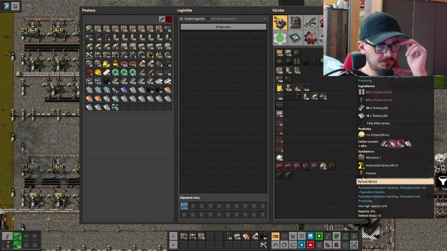Select the yellow factory item in inventory

107,63
